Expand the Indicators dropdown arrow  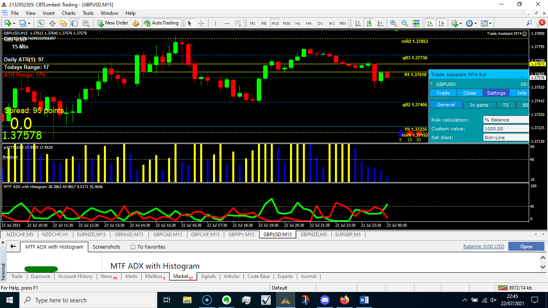tap(461, 23)
